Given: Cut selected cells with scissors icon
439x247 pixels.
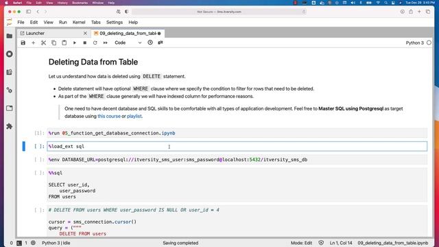Looking at the screenshot, I should coord(43,43).
